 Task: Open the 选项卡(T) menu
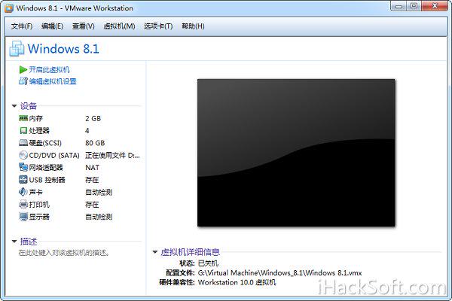pos(158,26)
